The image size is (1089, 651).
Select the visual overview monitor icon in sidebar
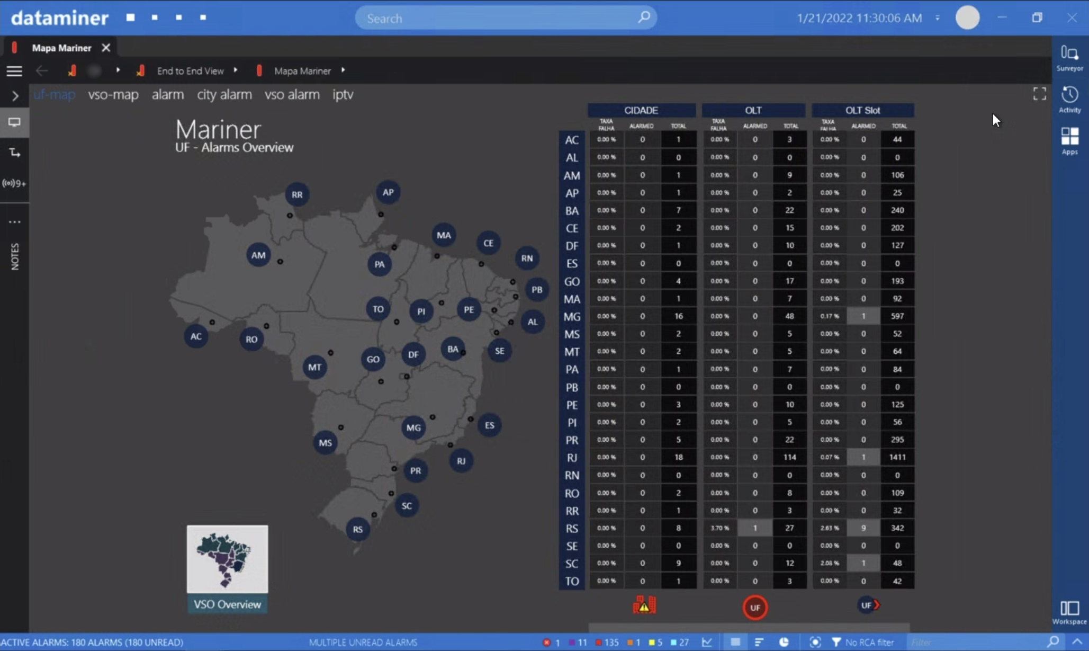point(14,122)
